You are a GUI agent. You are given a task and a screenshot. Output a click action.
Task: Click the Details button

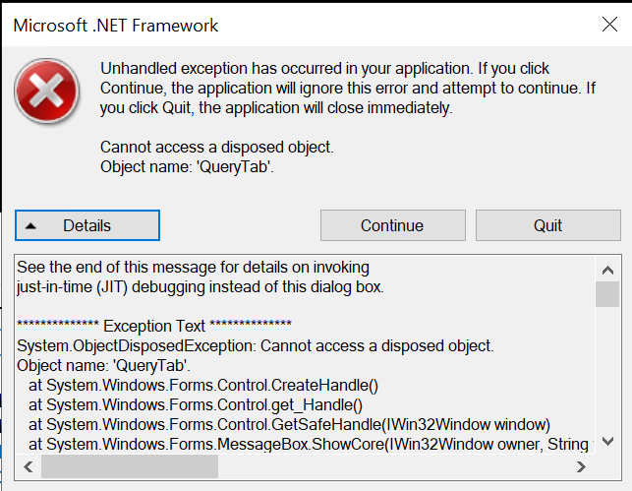(x=86, y=225)
